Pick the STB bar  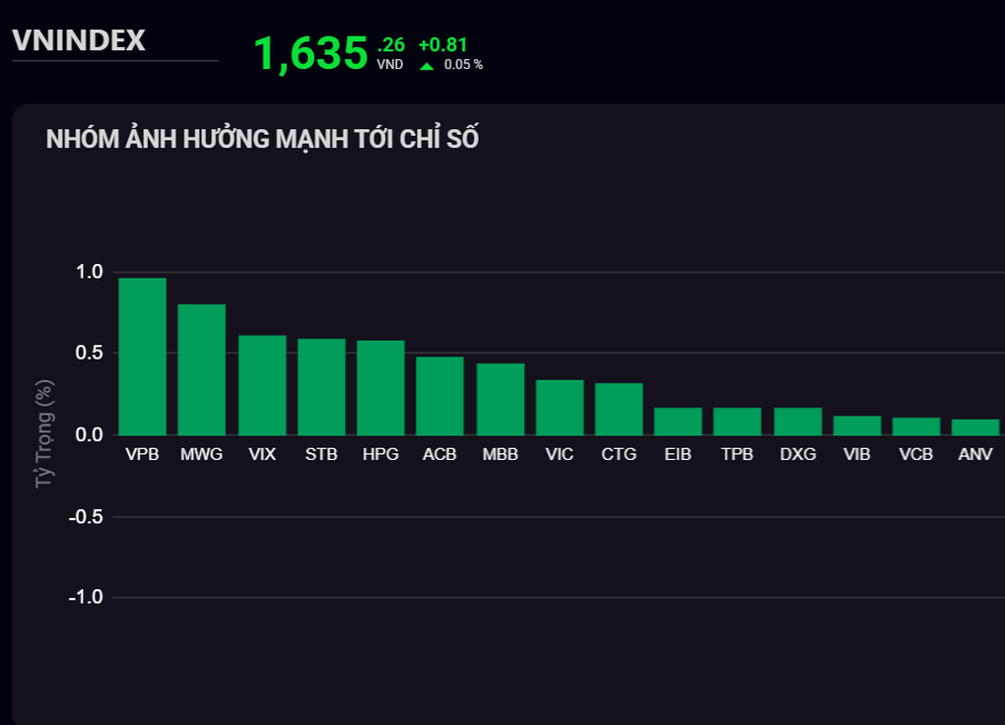321,387
